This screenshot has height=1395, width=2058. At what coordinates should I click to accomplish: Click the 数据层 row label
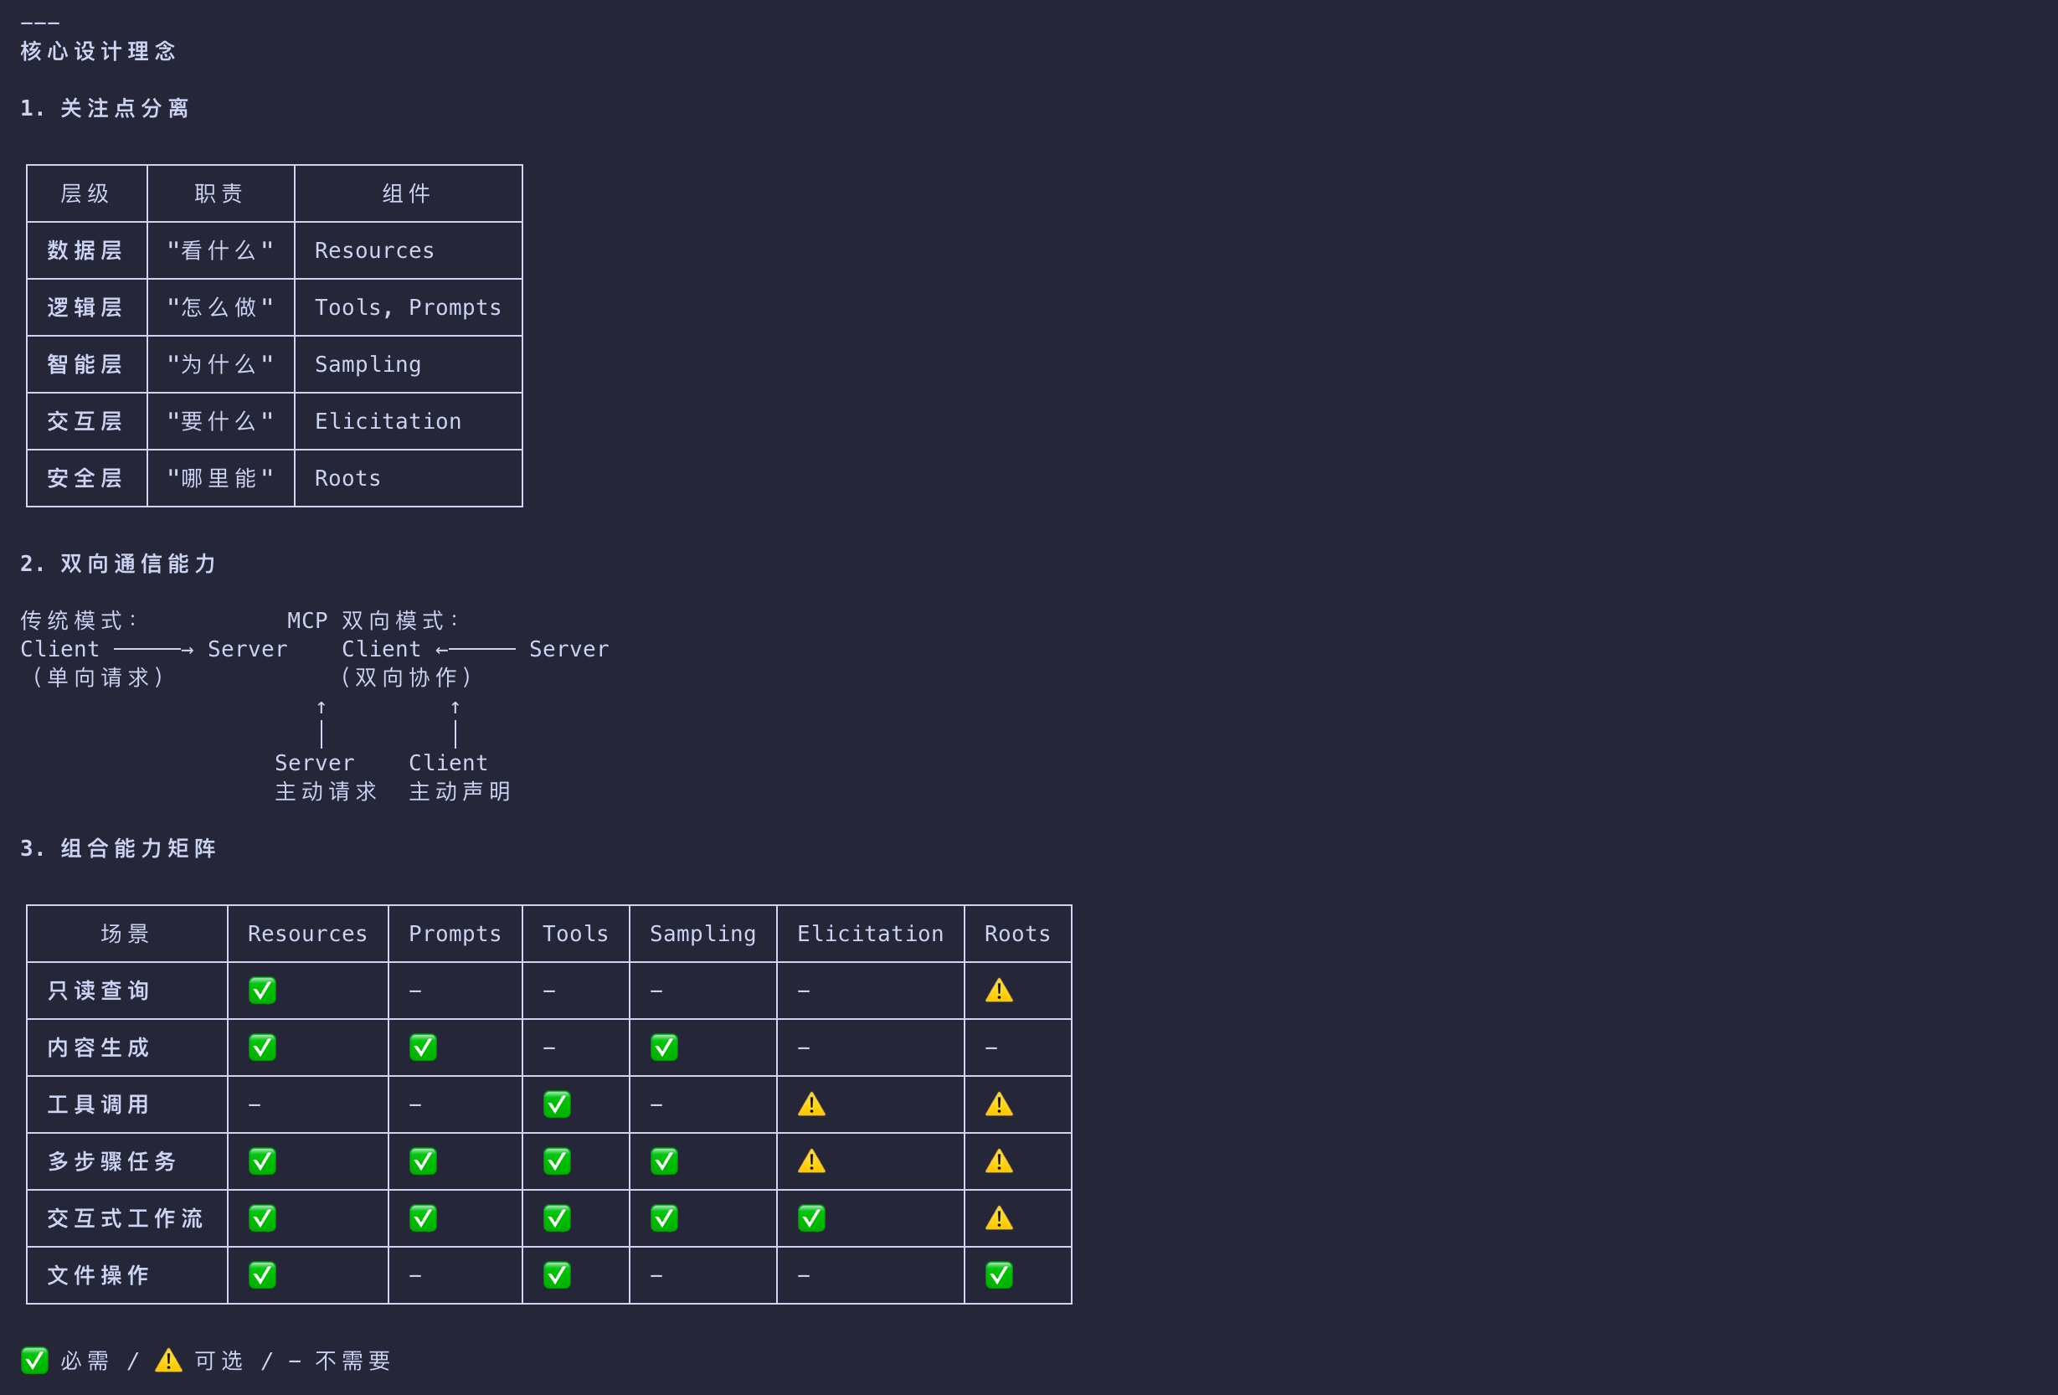[x=85, y=250]
